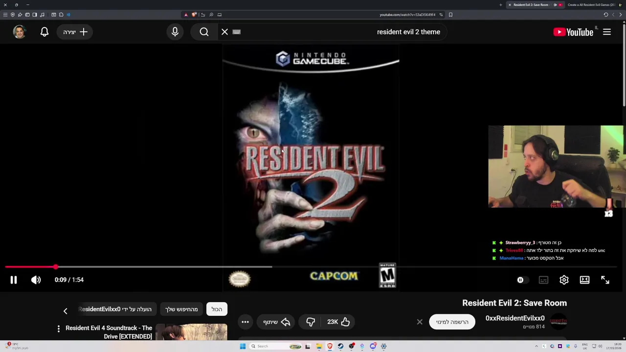Click the search magnifier button

pos(204,32)
